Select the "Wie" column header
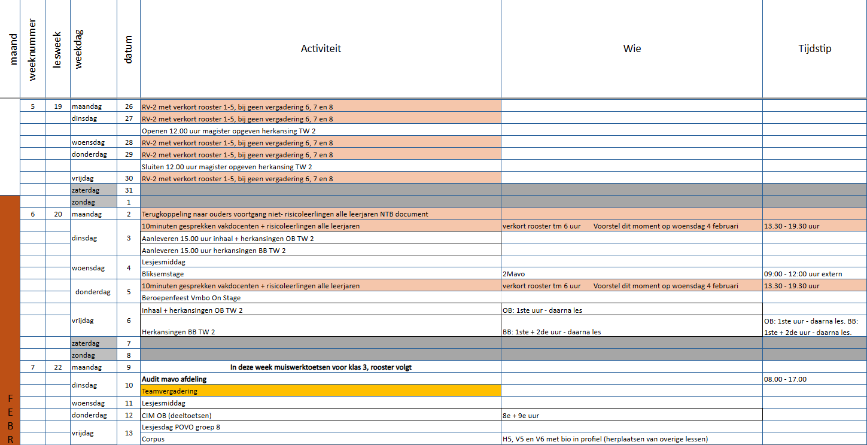The image size is (867, 445). point(632,49)
